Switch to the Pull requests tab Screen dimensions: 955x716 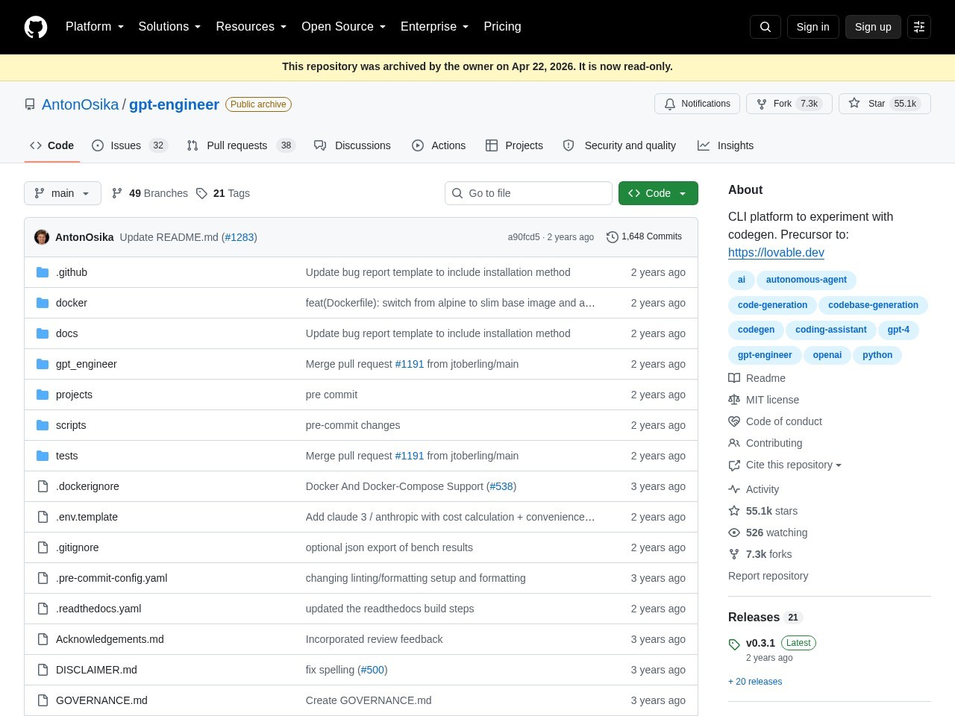pos(241,145)
